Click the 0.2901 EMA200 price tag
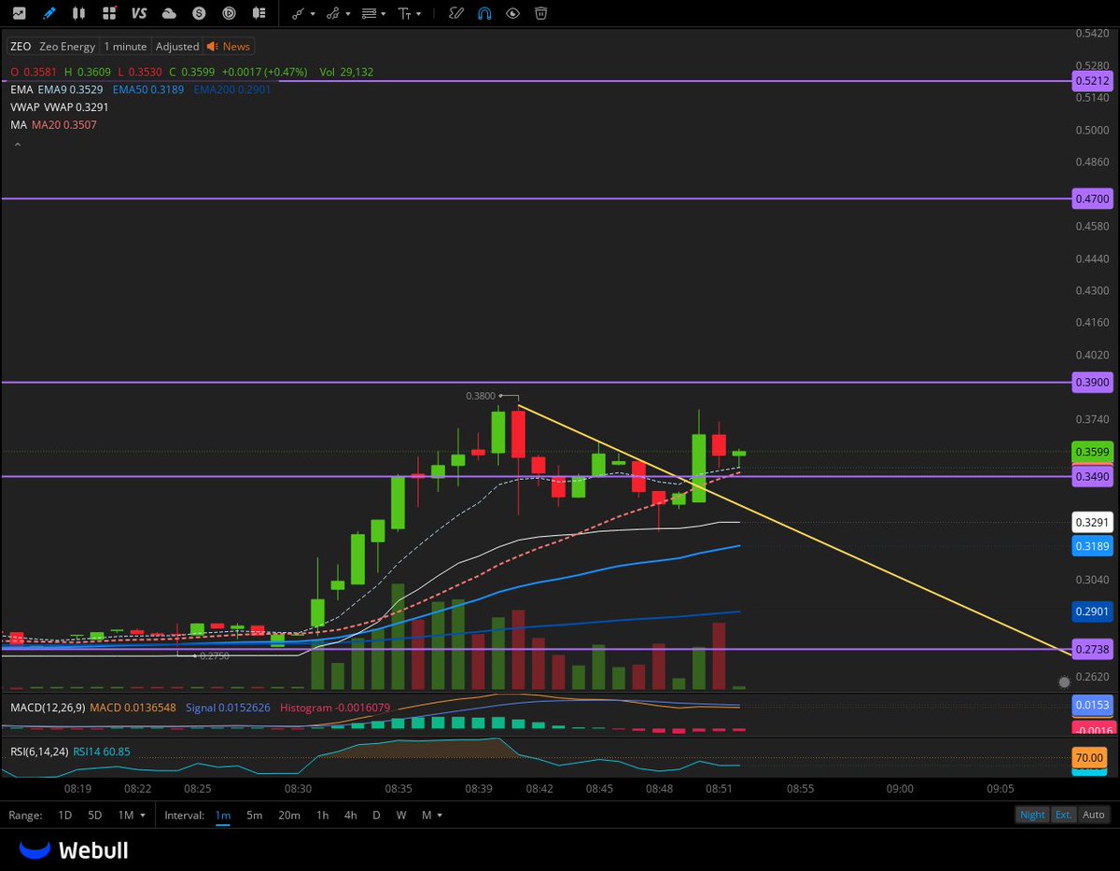The height and width of the screenshot is (871, 1120). tap(1091, 611)
